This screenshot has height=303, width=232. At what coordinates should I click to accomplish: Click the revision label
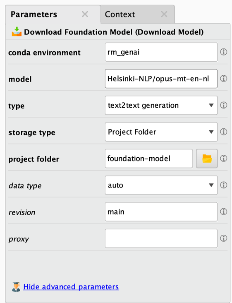pos(22,213)
